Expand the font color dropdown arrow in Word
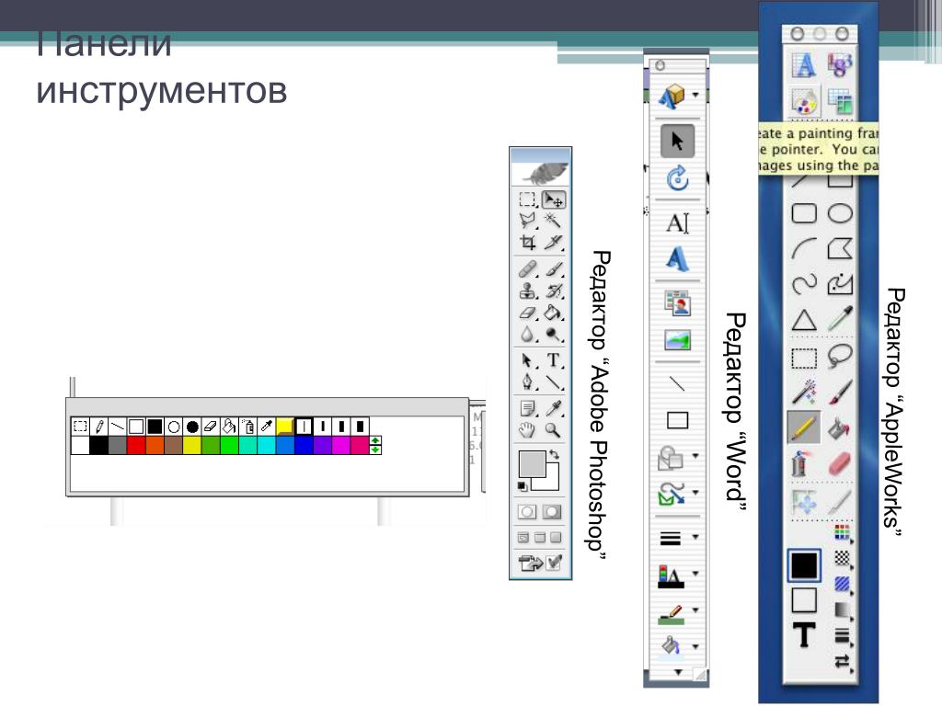 pyautogui.click(x=695, y=574)
